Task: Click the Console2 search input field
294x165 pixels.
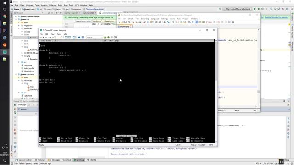Action: click(x=94, y=38)
